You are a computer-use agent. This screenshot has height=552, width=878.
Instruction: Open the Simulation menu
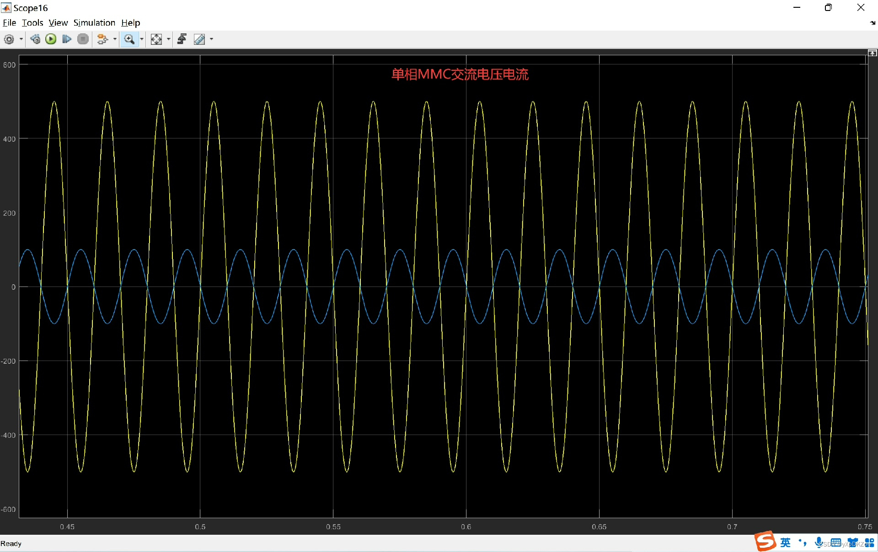tap(94, 23)
